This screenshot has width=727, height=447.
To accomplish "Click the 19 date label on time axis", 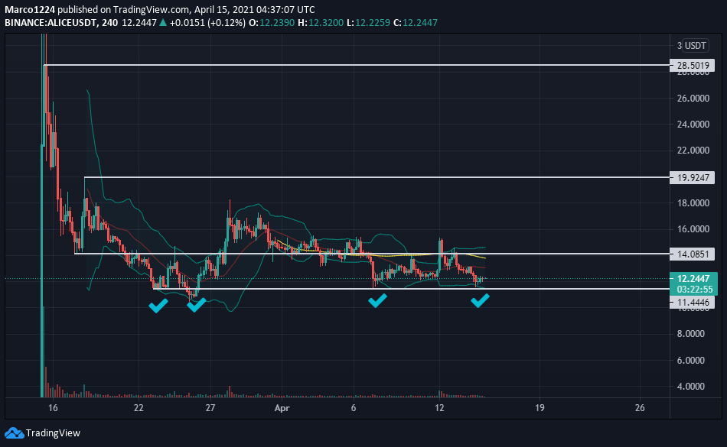I will [540, 408].
